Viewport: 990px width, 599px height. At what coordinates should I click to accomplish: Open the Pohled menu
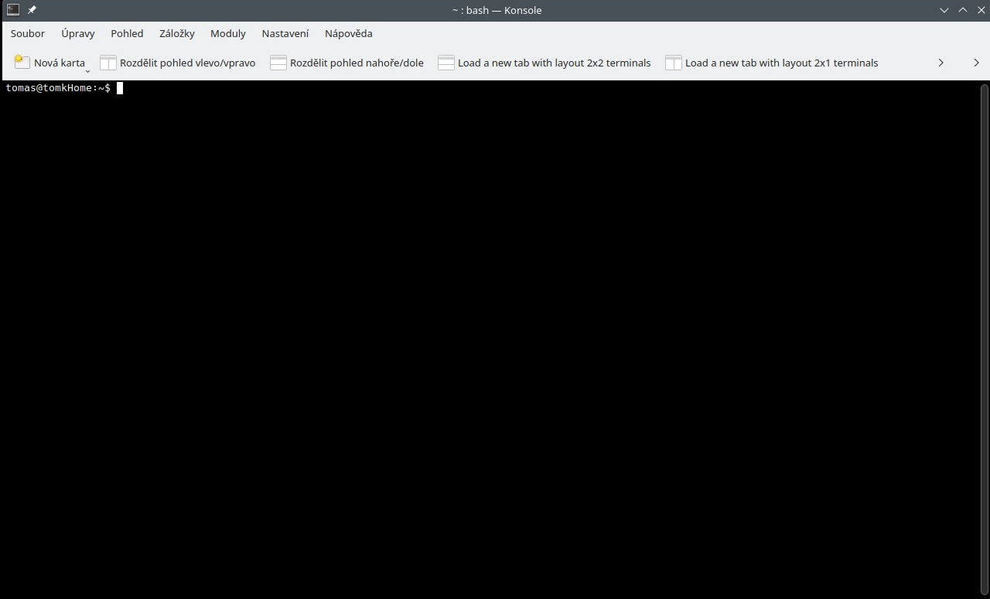point(127,33)
